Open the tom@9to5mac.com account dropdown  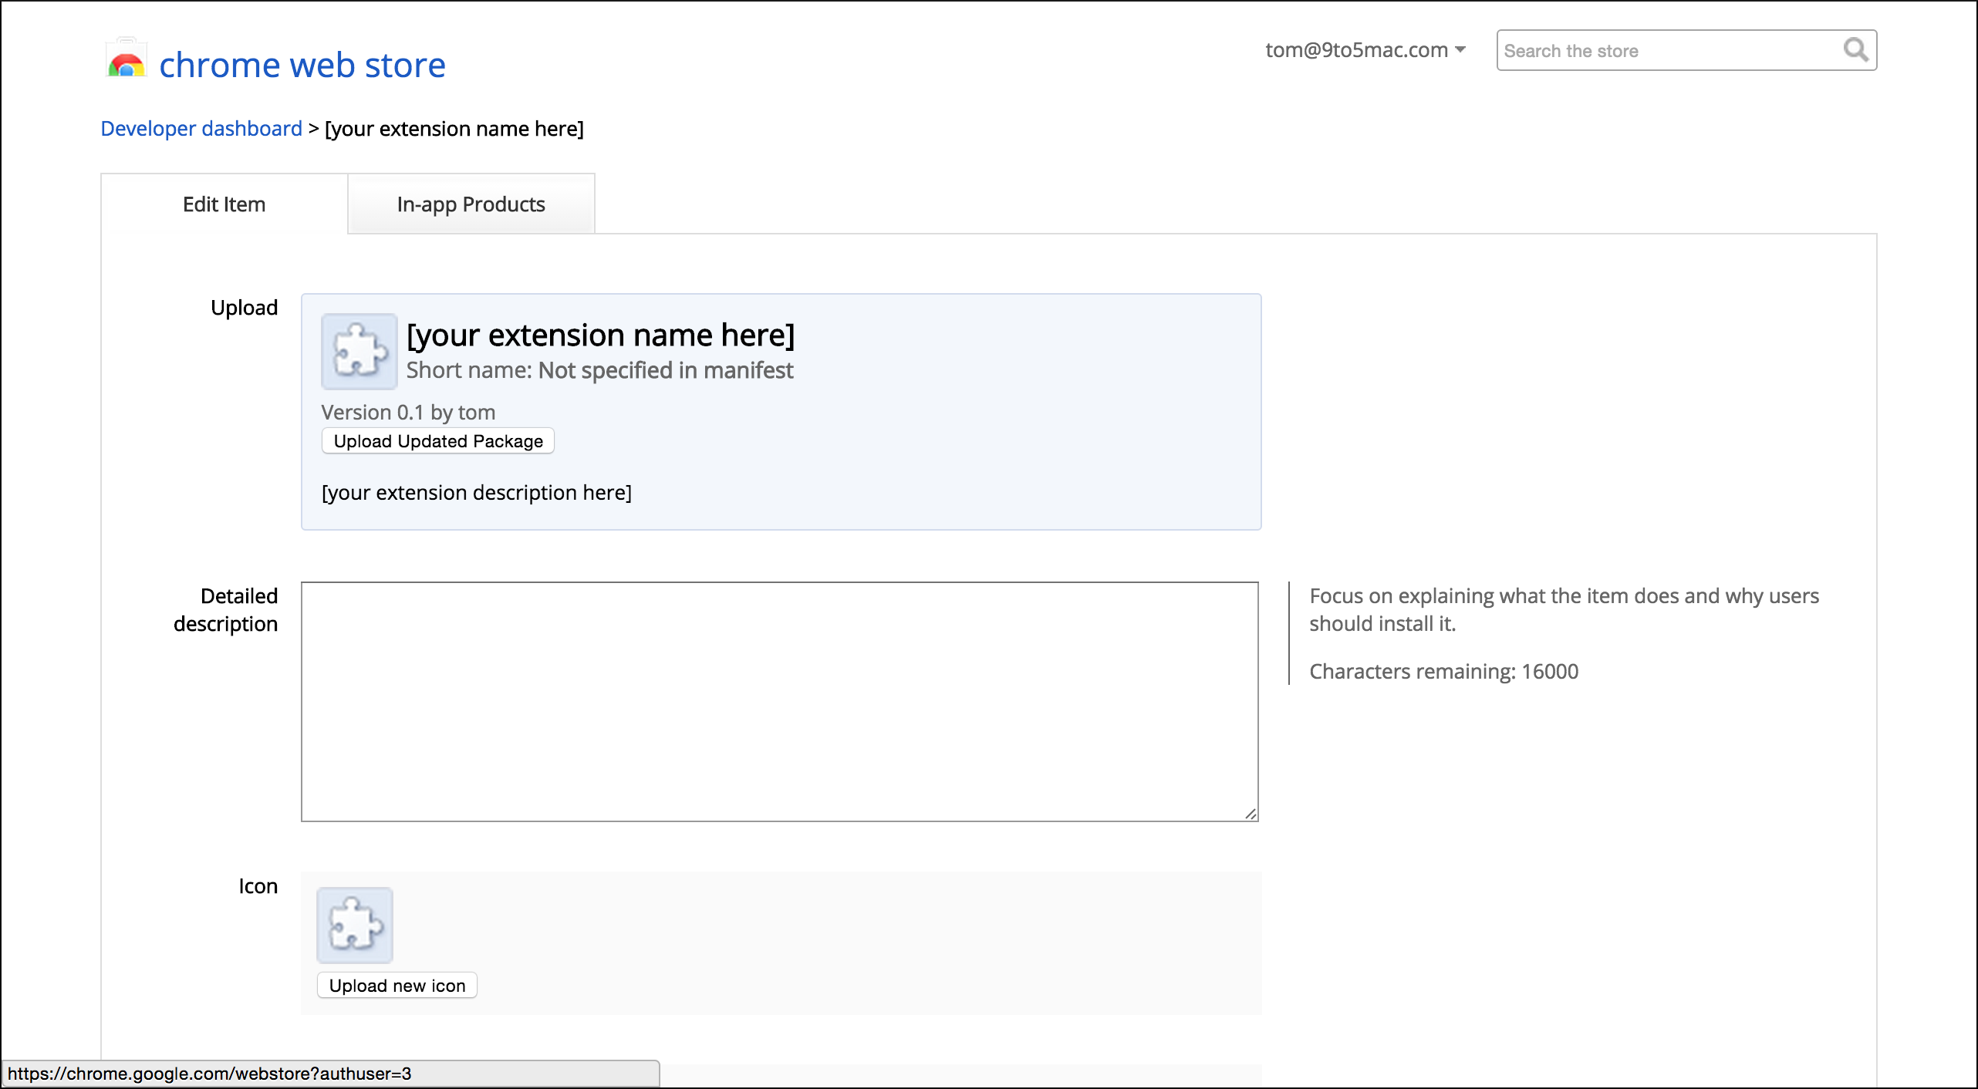pos(1356,50)
